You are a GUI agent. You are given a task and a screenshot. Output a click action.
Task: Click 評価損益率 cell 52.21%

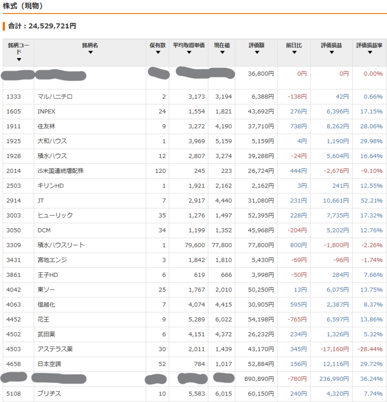[x=371, y=200]
